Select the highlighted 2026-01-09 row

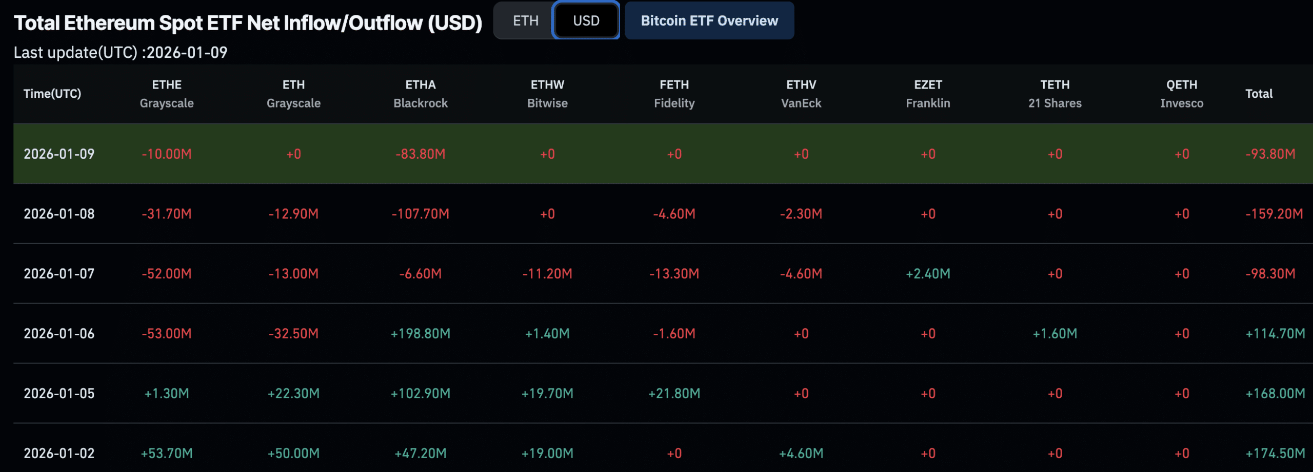coord(58,154)
